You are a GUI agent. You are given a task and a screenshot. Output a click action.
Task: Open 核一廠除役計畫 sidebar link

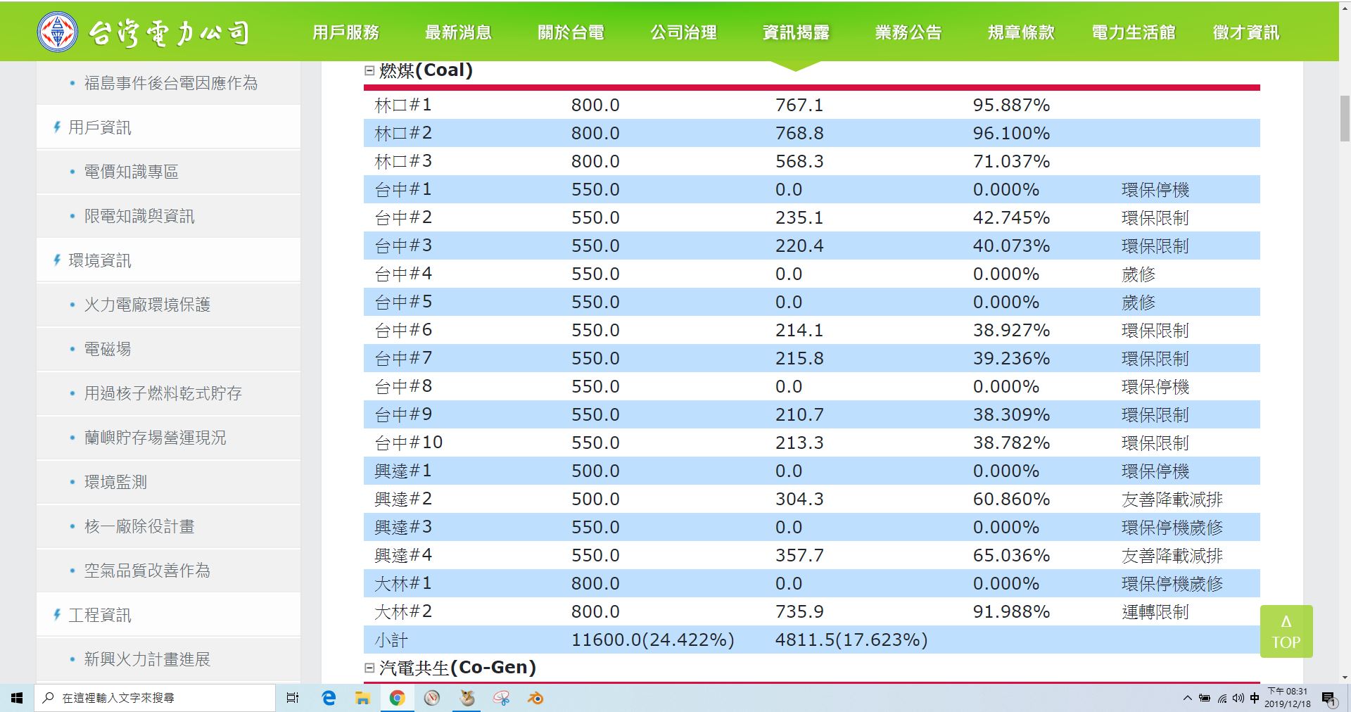click(139, 526)
